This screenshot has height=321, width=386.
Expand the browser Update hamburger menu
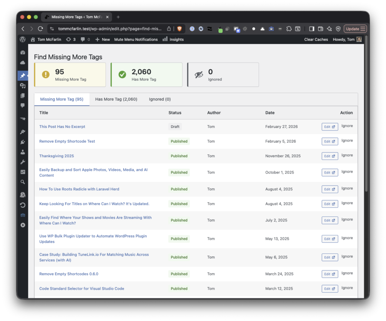355,29
